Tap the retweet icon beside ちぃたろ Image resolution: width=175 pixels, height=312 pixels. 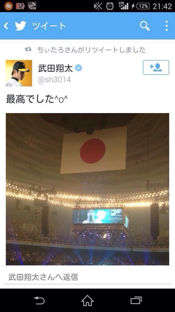coord(28,49)
